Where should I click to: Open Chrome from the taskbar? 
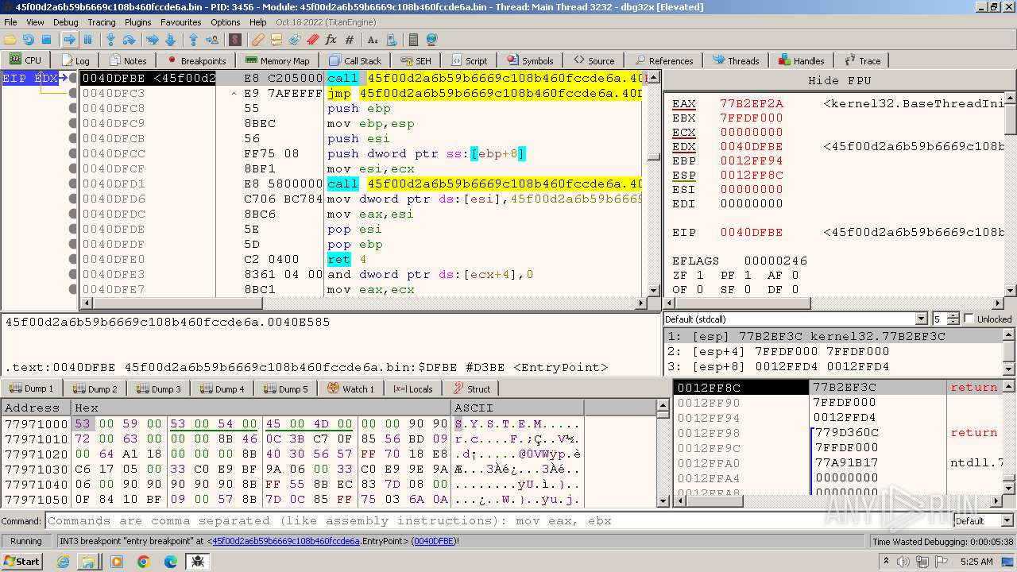144,562
